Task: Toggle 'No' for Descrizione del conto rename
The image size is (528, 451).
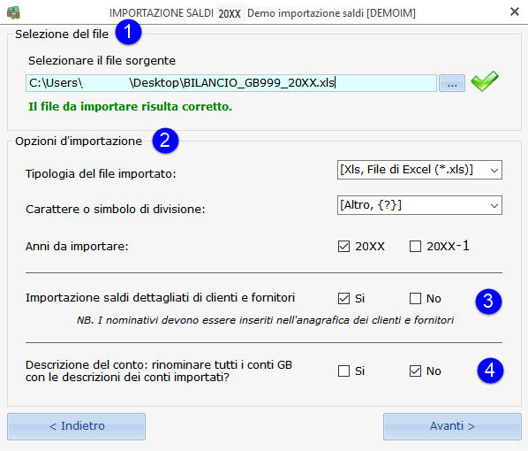Action: [415, 371]
